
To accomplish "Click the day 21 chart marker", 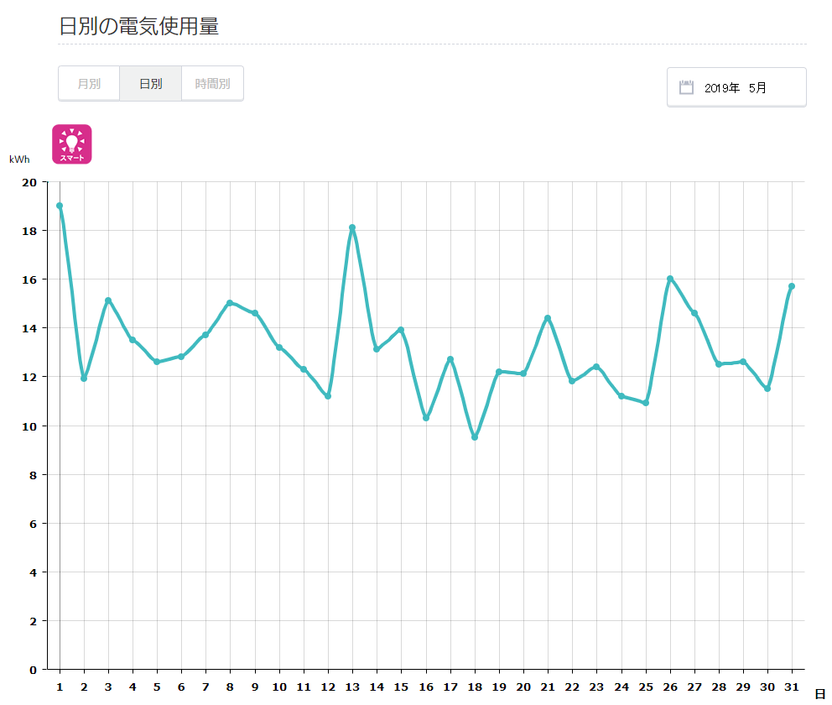I will click(x=548, y=319).
